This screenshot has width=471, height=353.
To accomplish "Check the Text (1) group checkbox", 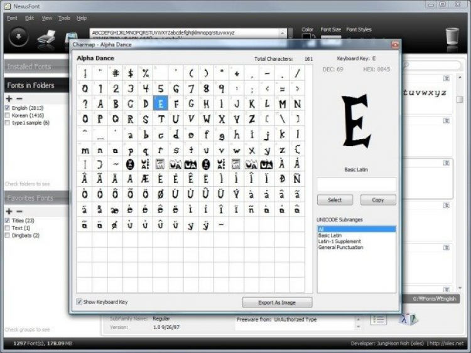I will 8,228.
